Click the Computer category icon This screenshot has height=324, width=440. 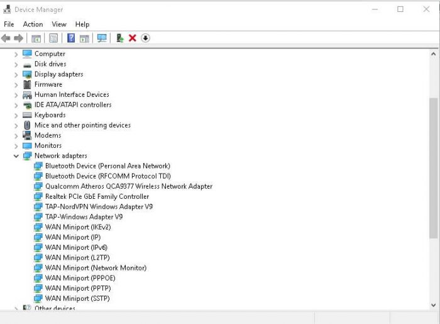(27, 53)
